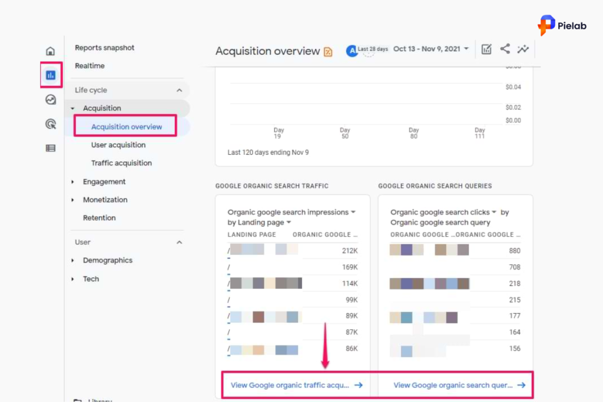The image size is (603, 402).
Task: Collapse the Acquisition tree arrow
Action: (72, 108)
